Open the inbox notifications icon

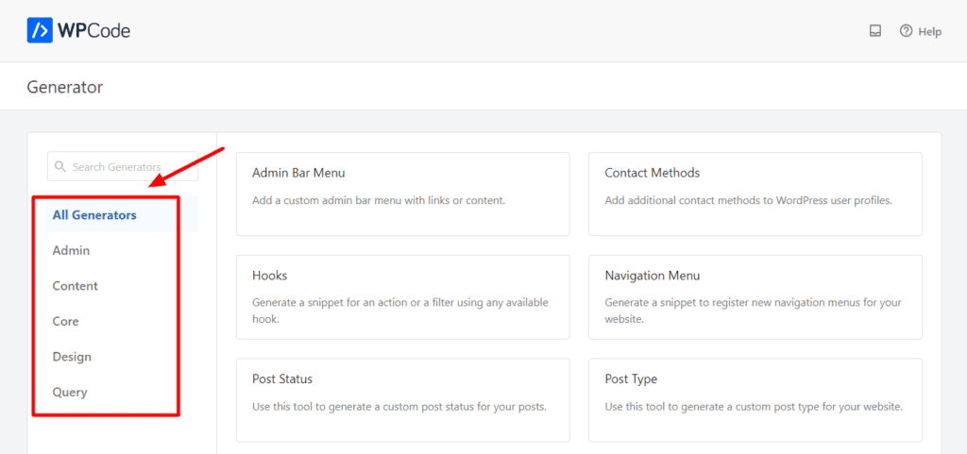[x=875, y=31]
